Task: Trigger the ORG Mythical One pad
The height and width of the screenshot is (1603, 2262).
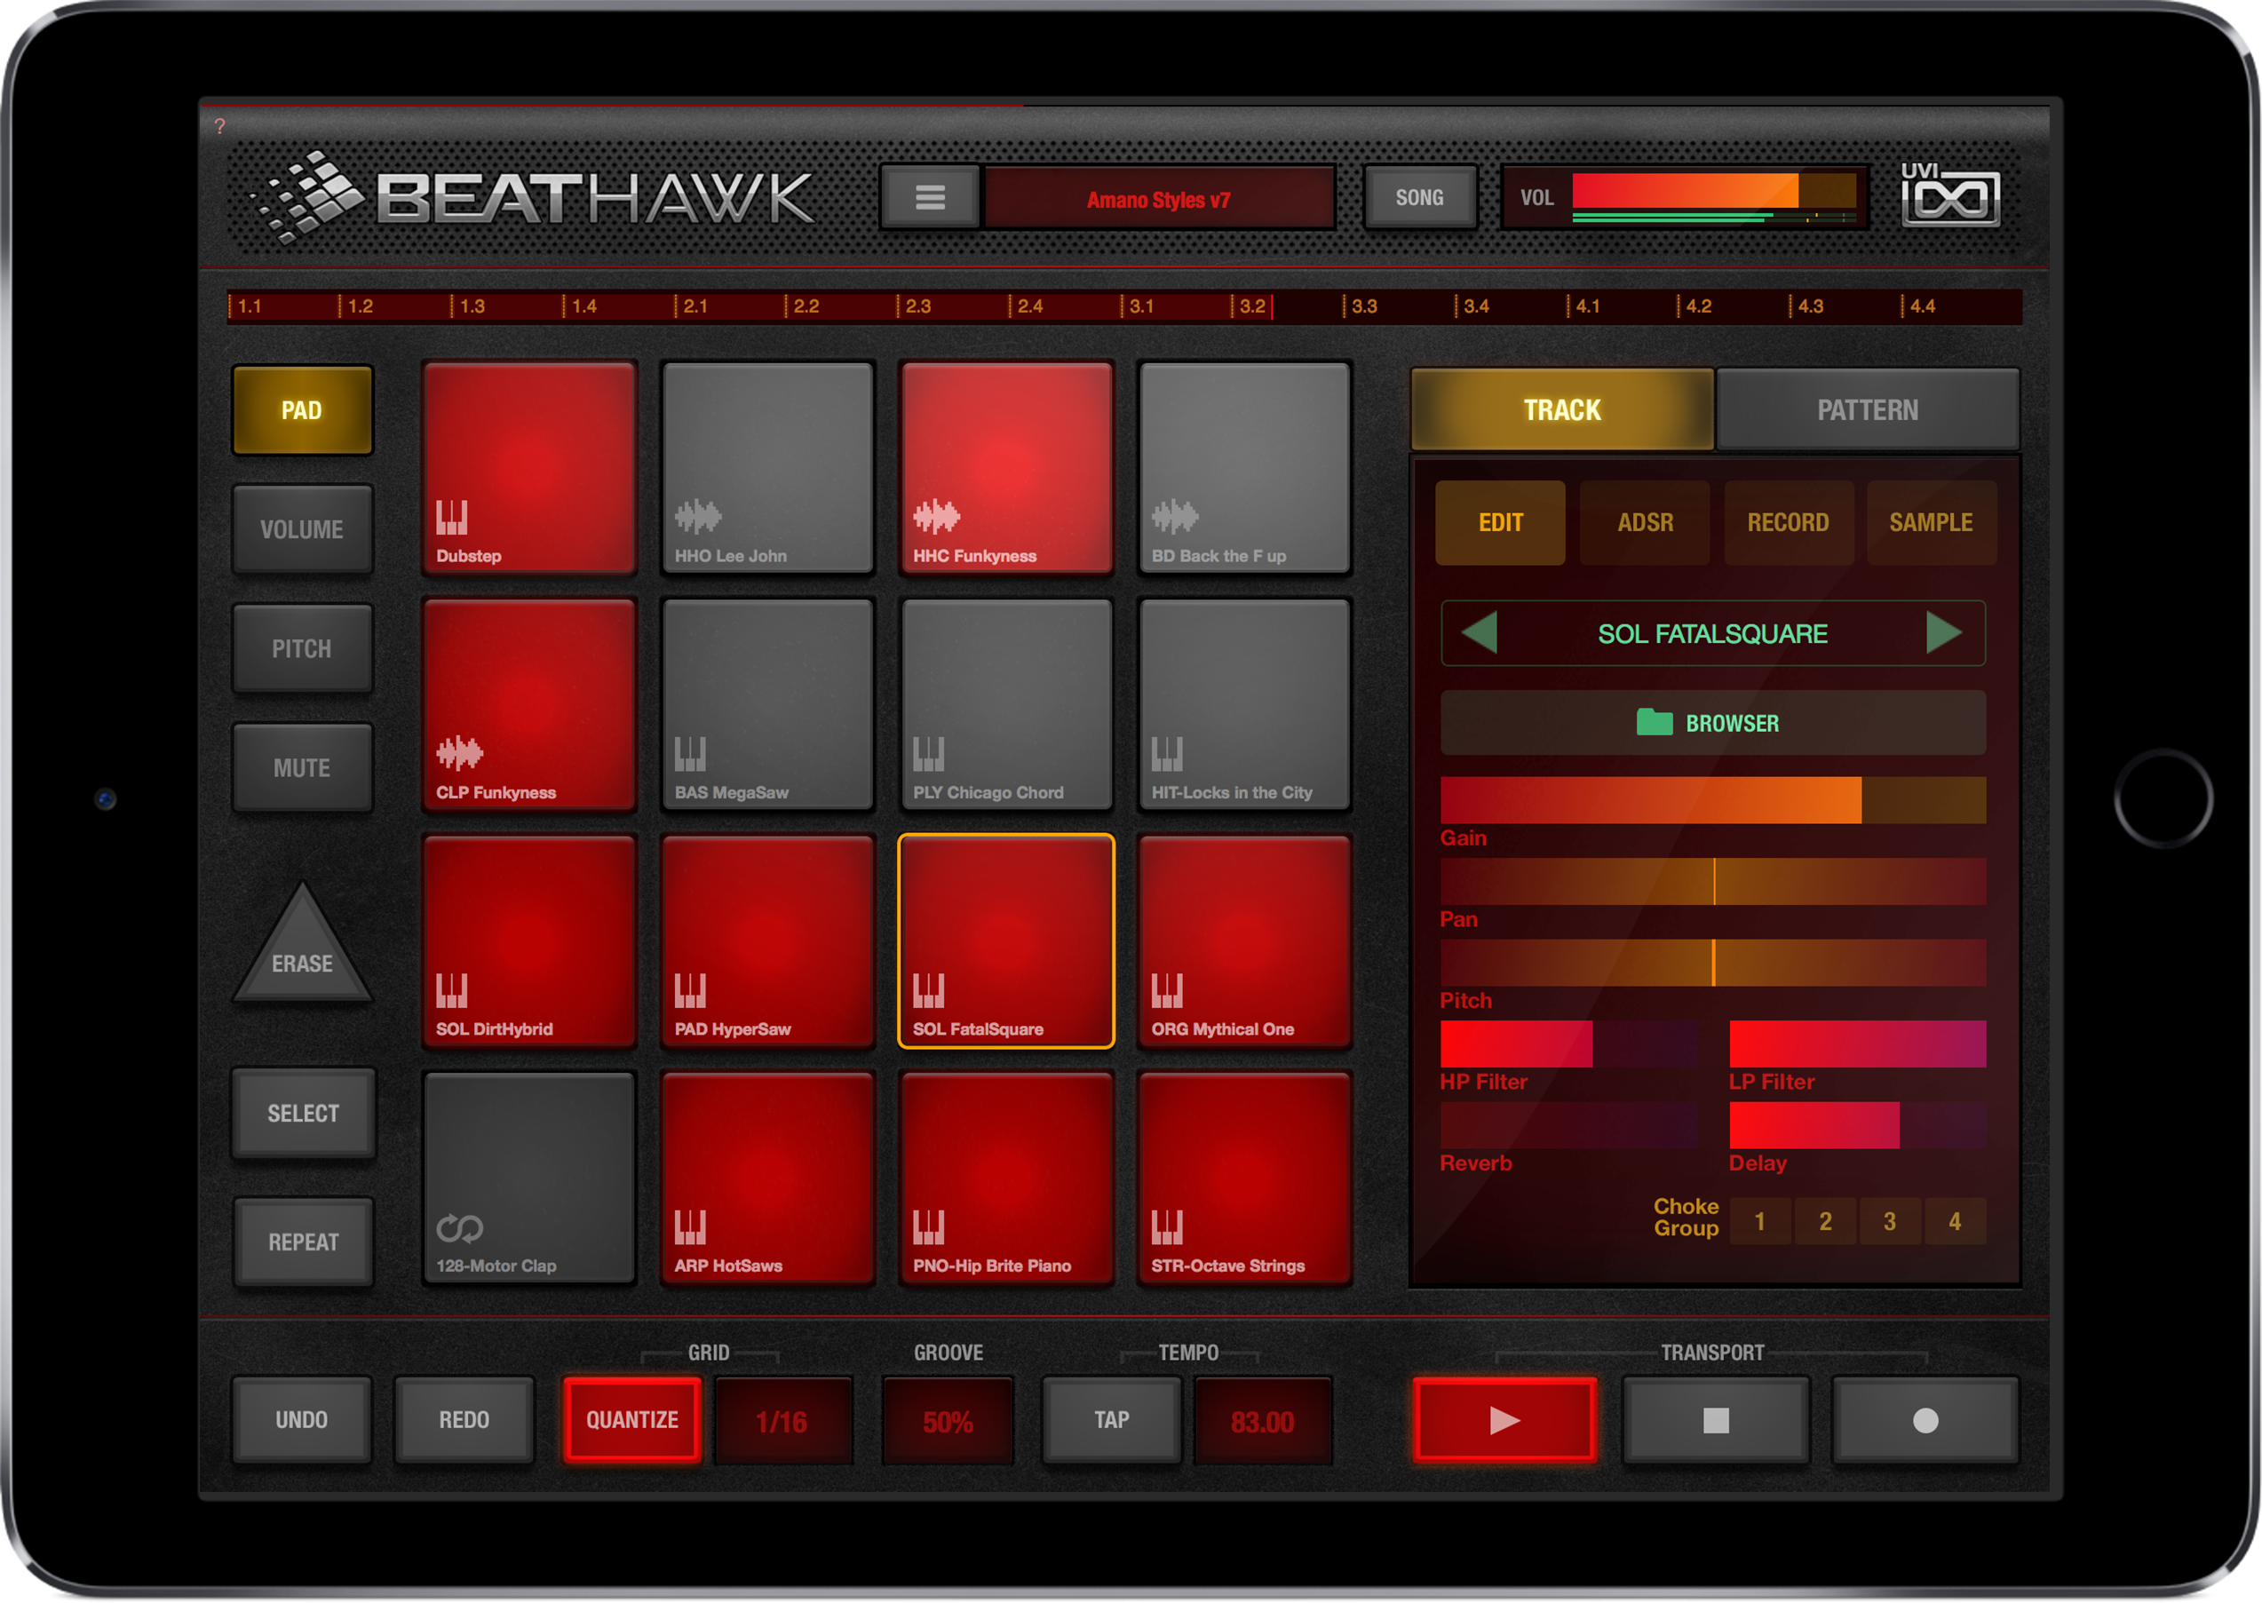Action: [1244, 941]
